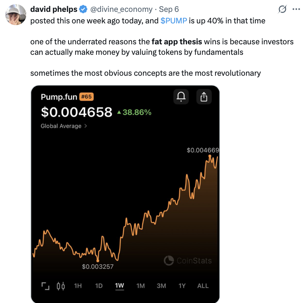
Task: Open Grok using the tweet's Grok icon
Action: point(282,9)
